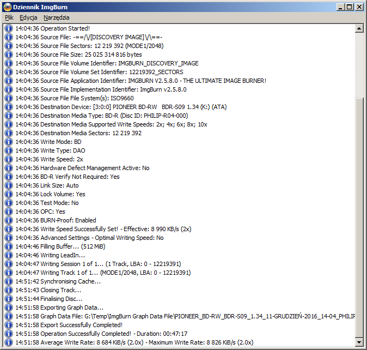The width and height of the screenshot is (367, 350).
Task: Select the 'BURN-Proof: Enabled' line
Action: pos(56,220)
